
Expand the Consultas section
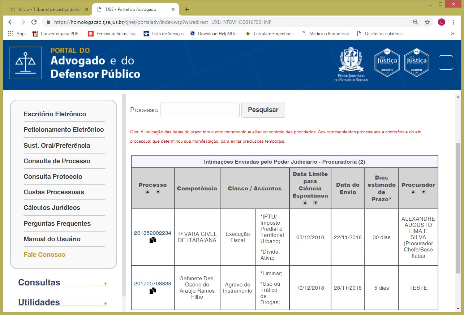pyautogui.click(x=106, y=284)
